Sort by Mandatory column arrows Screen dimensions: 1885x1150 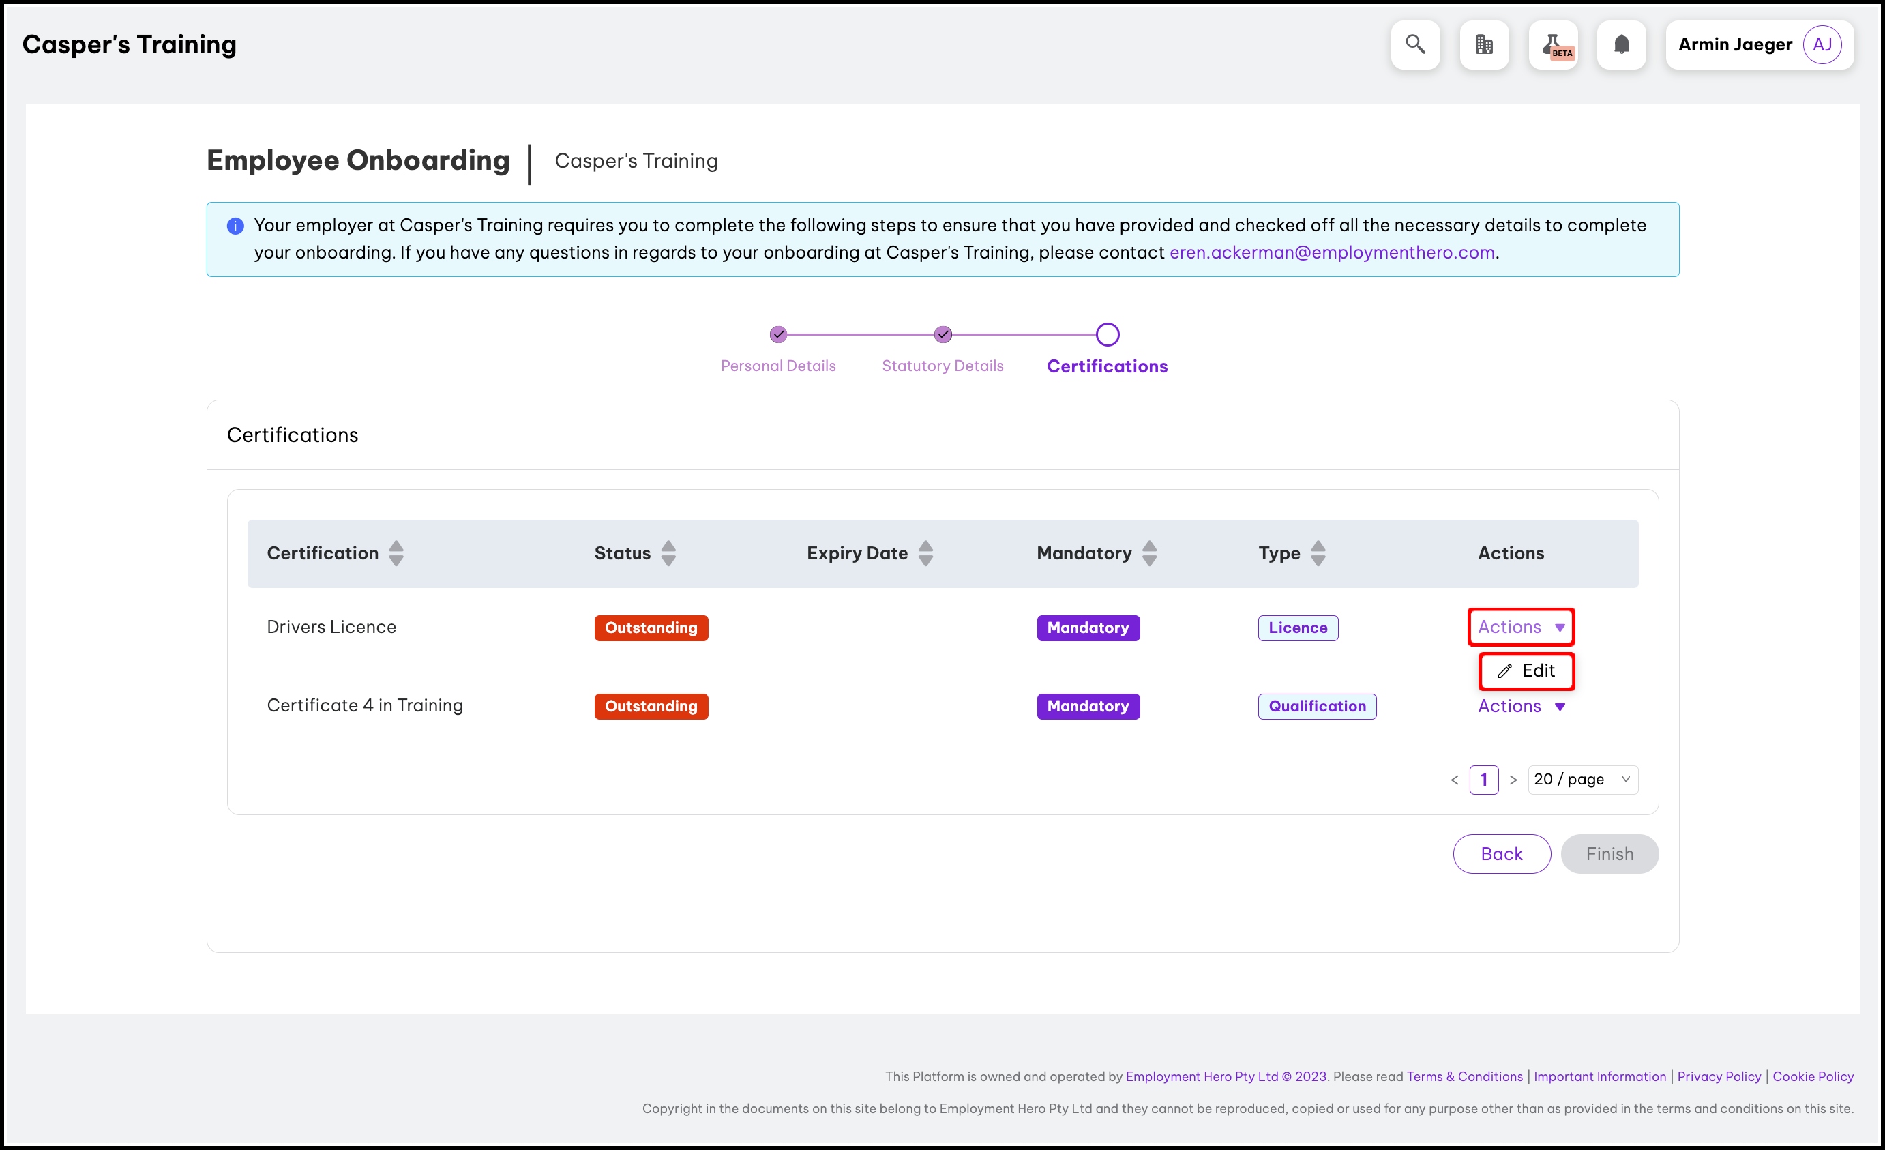(1149, 553)
